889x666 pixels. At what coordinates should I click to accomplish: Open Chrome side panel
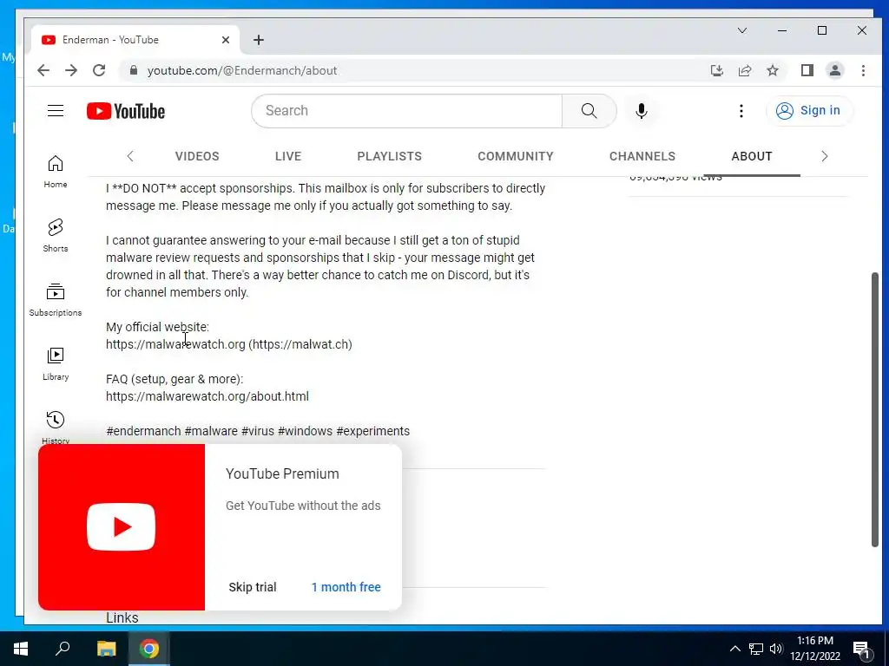tap(807, 70)
